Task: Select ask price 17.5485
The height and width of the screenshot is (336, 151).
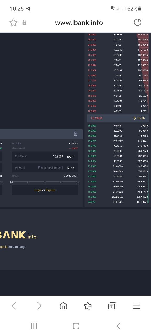Action: pyautogui.click(x=92, y=106)
